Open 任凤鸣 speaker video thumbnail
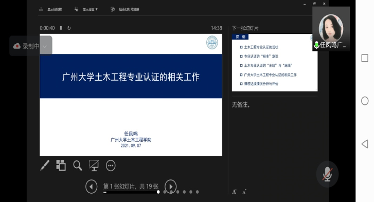The height and width of the screenshot is (202, 374). (331, 29)
